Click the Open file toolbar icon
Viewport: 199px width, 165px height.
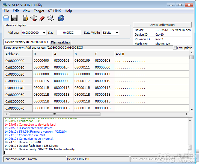6,18
